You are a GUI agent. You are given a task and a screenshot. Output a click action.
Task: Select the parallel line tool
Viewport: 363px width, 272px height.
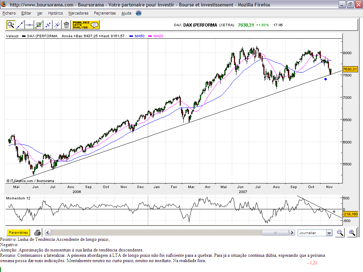pyautogui.click(x=57, y=25)
